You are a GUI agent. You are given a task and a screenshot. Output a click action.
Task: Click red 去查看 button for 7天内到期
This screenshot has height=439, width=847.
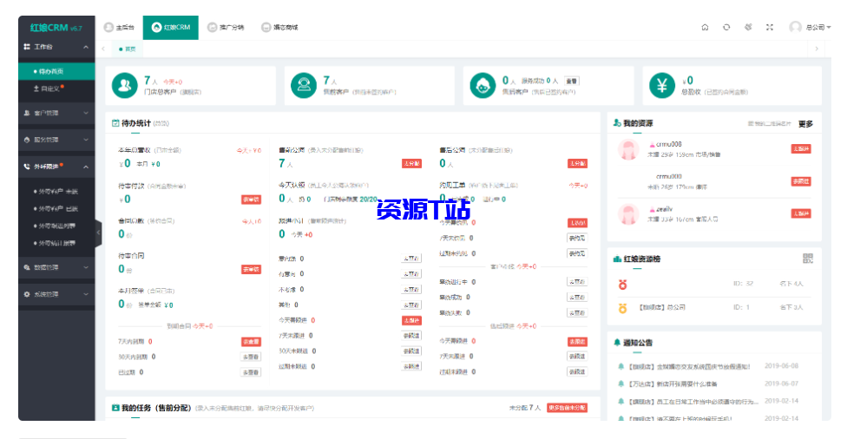click(x=251, y=341)
